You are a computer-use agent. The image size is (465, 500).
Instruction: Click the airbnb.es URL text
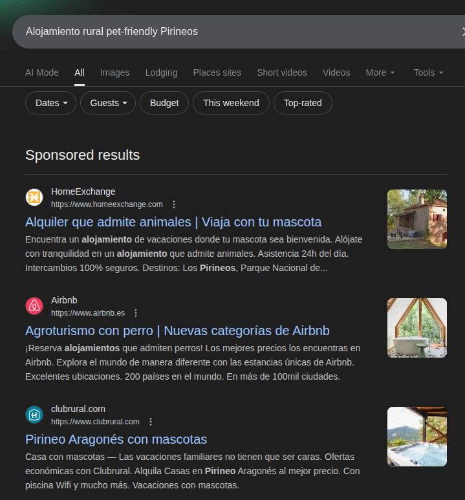88,313
